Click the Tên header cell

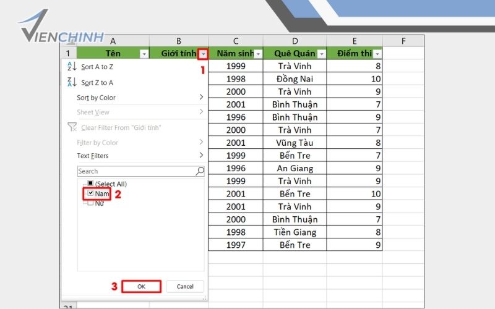(x=113, y=53)
